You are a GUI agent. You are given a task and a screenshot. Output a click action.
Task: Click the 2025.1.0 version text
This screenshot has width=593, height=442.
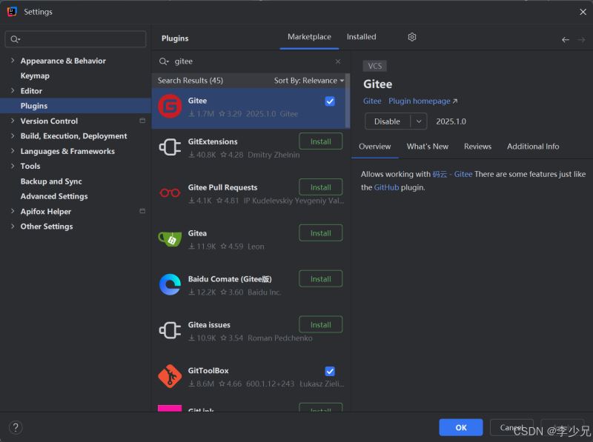[x=451, y=121]
